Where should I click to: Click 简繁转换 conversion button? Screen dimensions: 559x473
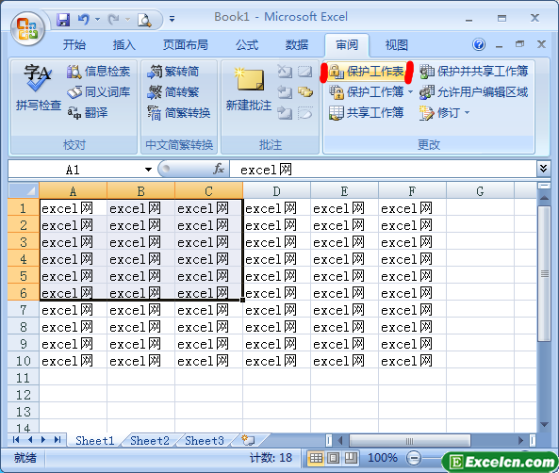tap(178, 113)
